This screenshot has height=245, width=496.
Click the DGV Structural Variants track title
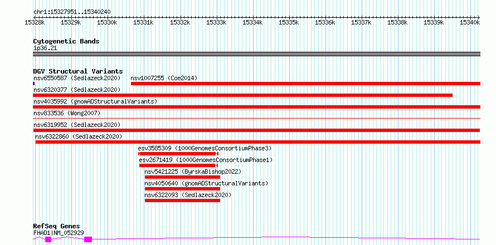(78, 71)
